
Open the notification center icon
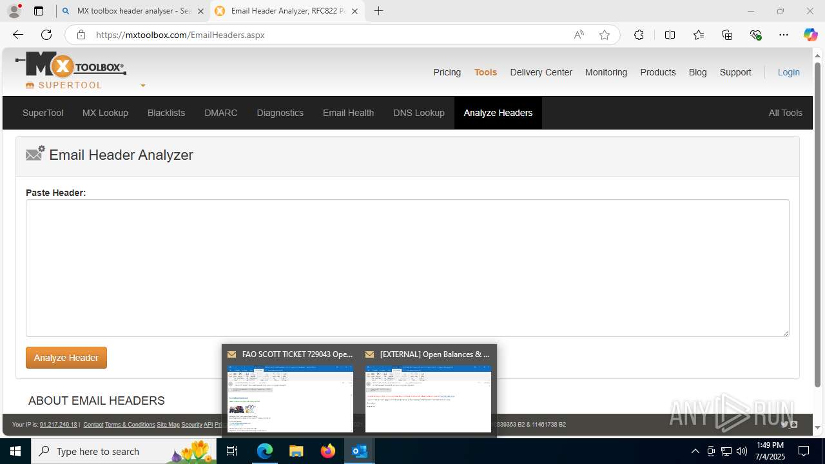pyautogui.click(x=804, y=451)
